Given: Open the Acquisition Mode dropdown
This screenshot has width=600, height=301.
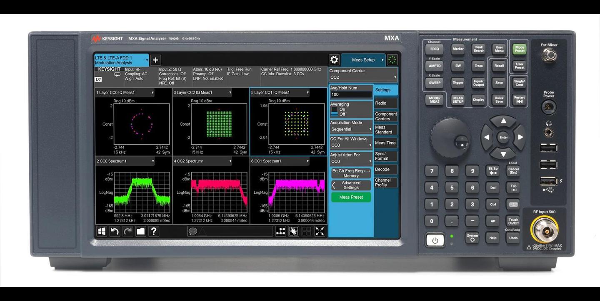Looking at the screenshot, I should 350,129.
